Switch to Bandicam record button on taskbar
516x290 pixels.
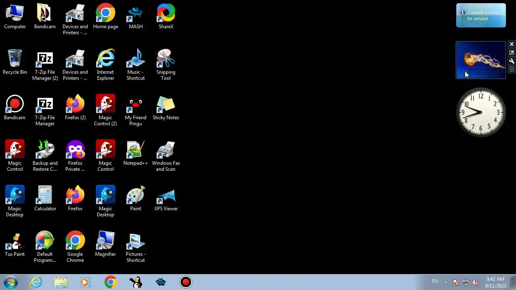tap(186, 282)
